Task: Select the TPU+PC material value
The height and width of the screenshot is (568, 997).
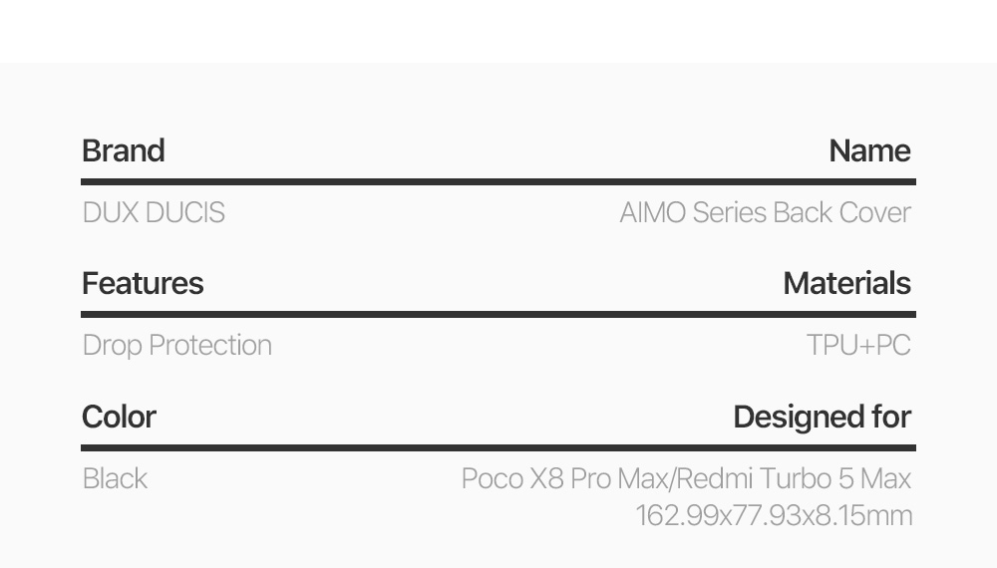Action: click(x=858, y=345)
